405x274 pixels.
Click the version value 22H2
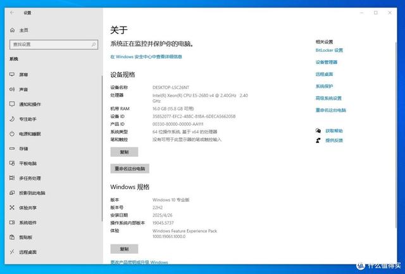click(x=158, y=208)
